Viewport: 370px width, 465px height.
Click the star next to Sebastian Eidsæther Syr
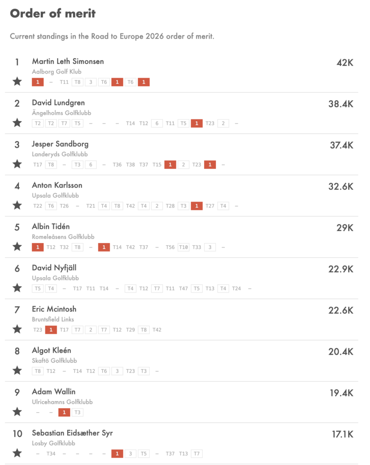tap(17, 453)
